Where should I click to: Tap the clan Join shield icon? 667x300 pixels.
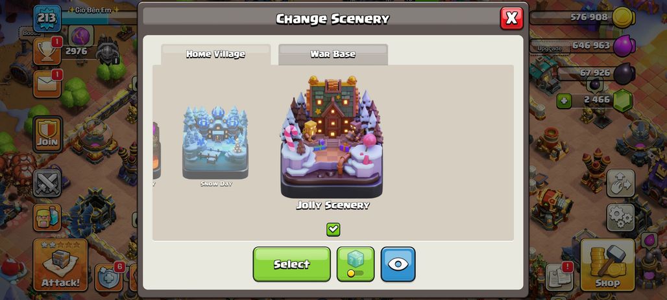(47, 134)
